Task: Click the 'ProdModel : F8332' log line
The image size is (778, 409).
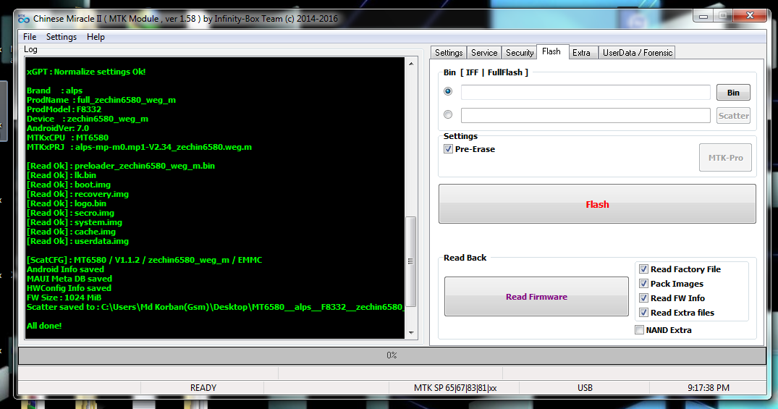Action: (64, 109)
